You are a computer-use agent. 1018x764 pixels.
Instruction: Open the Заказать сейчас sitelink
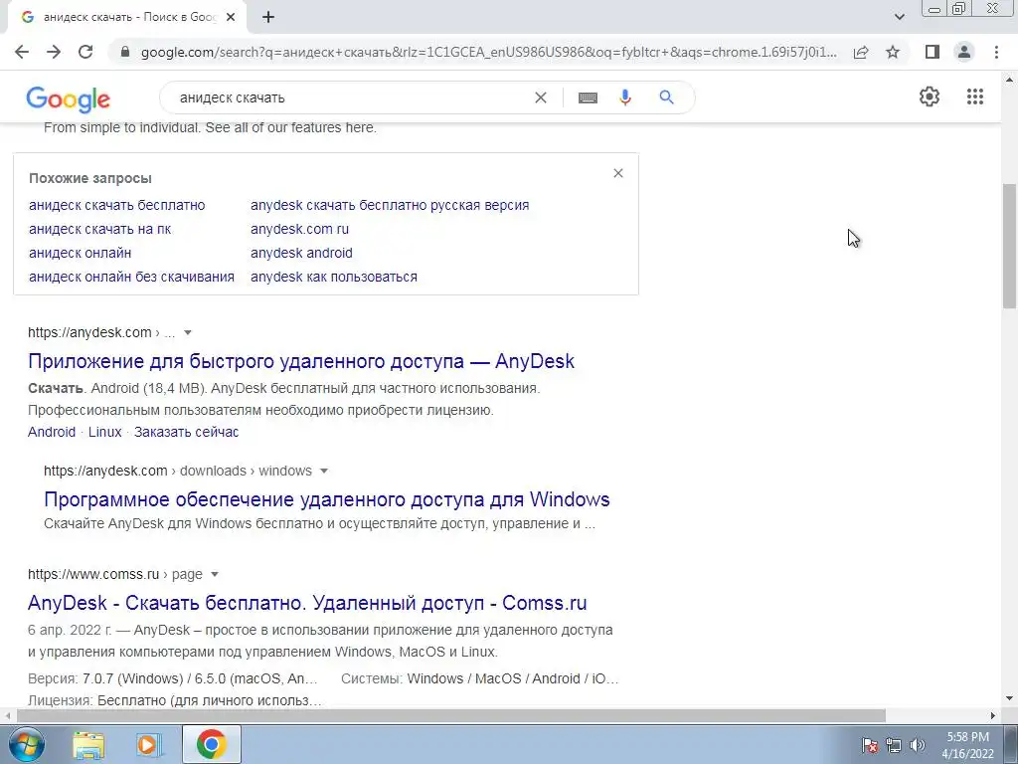click(x=186, y=432)
